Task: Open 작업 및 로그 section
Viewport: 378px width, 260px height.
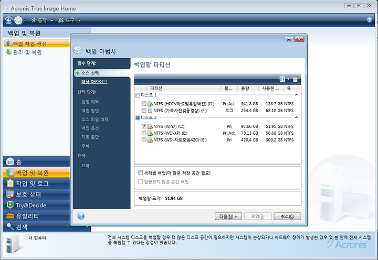Action: click(x=36, y=183)
